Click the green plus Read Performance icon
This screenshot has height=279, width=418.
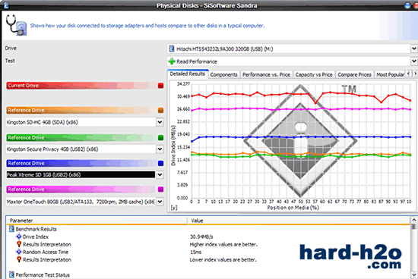[x=172, y=61]
